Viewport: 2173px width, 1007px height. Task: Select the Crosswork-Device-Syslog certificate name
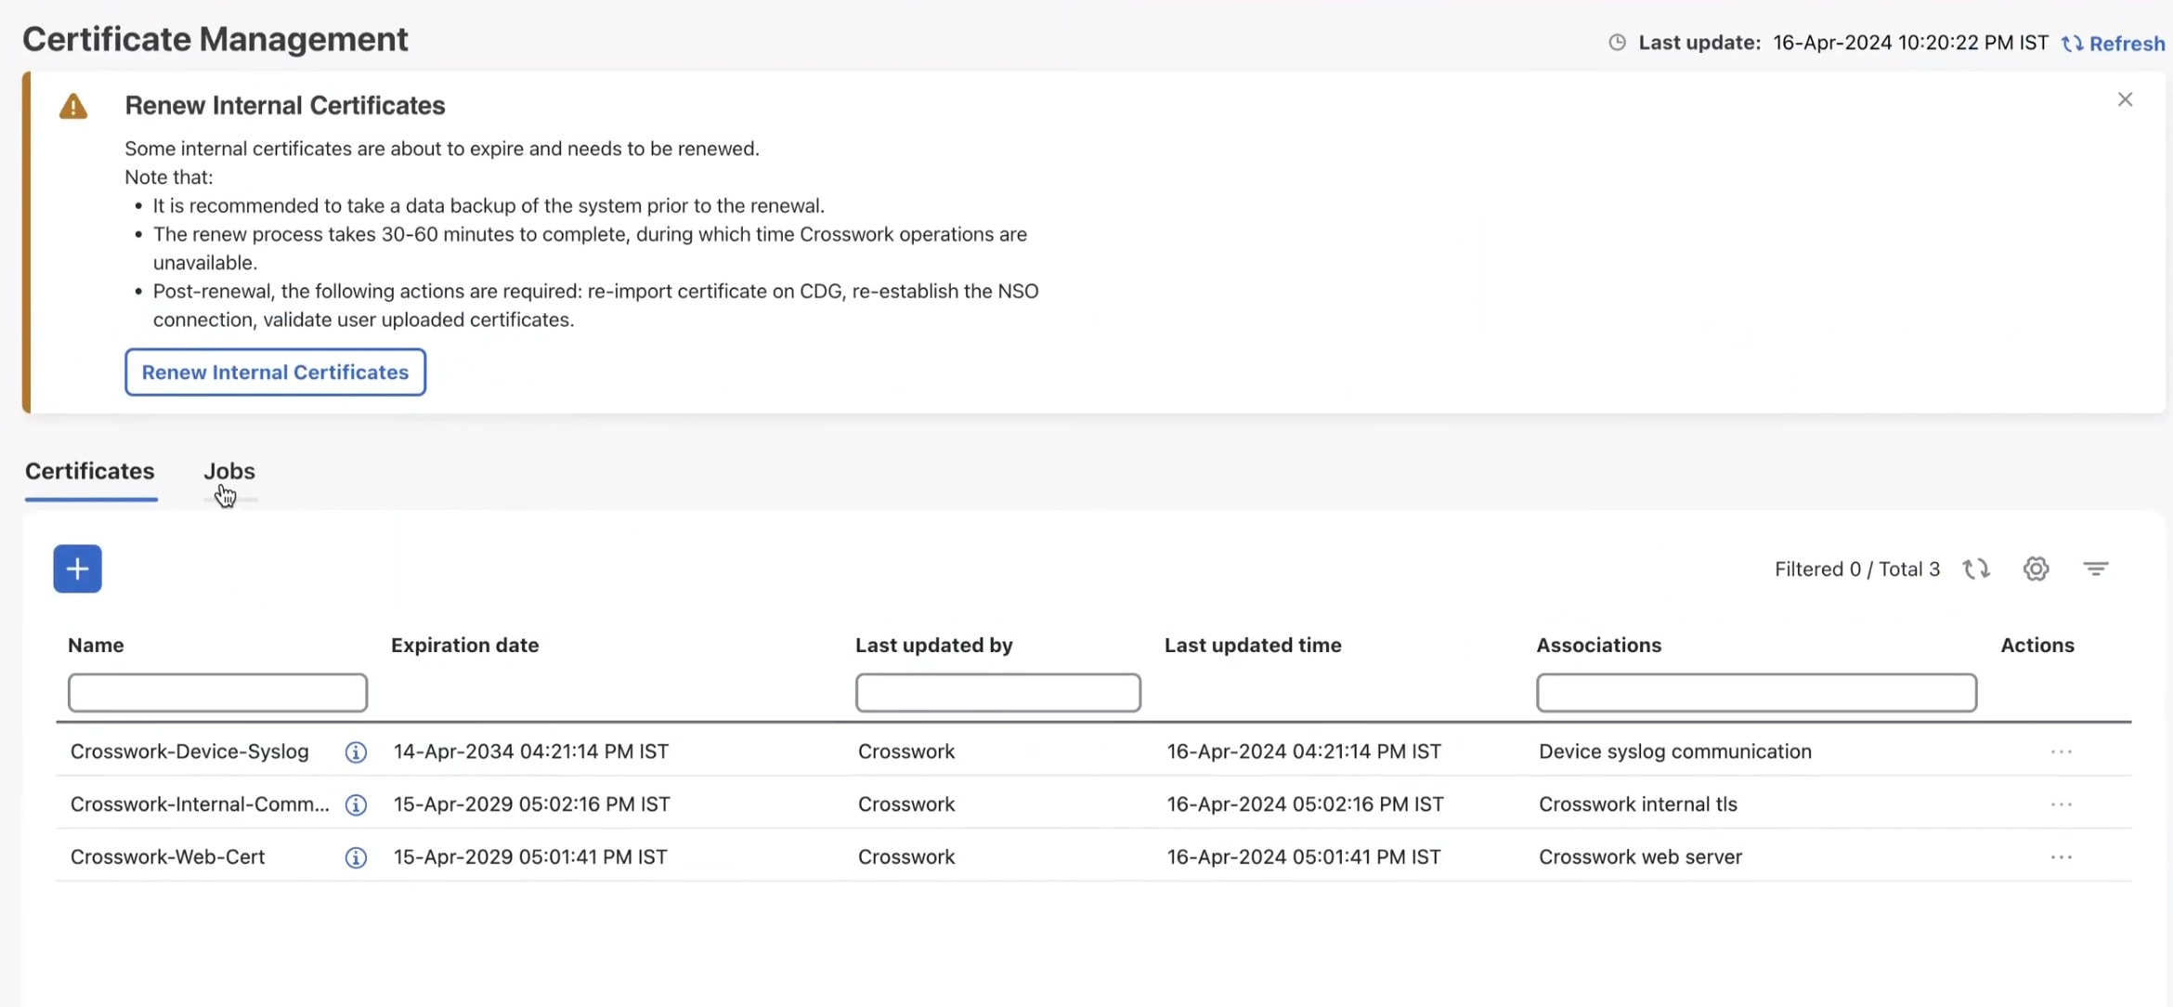[189, 752]
